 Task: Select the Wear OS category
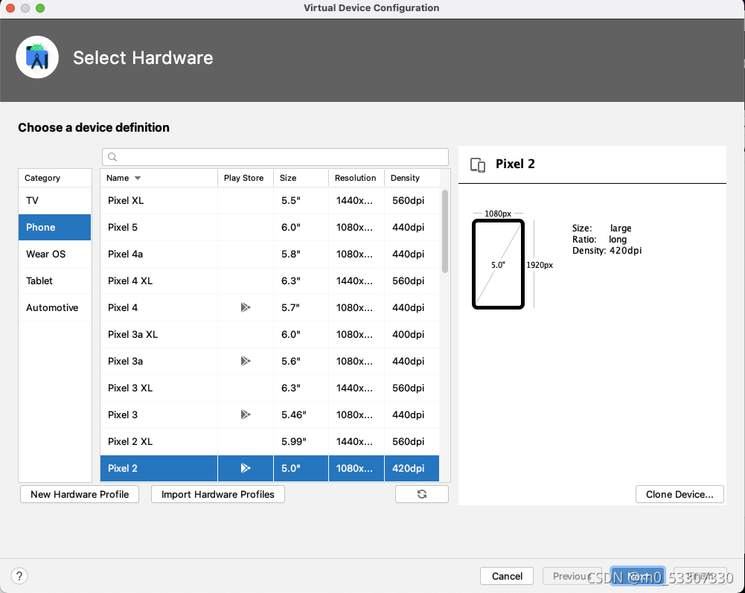[54, 254]
